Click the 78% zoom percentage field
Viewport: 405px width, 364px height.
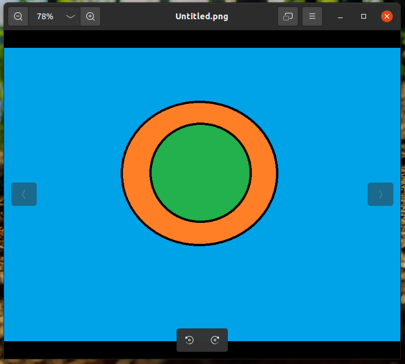point(45,16)
